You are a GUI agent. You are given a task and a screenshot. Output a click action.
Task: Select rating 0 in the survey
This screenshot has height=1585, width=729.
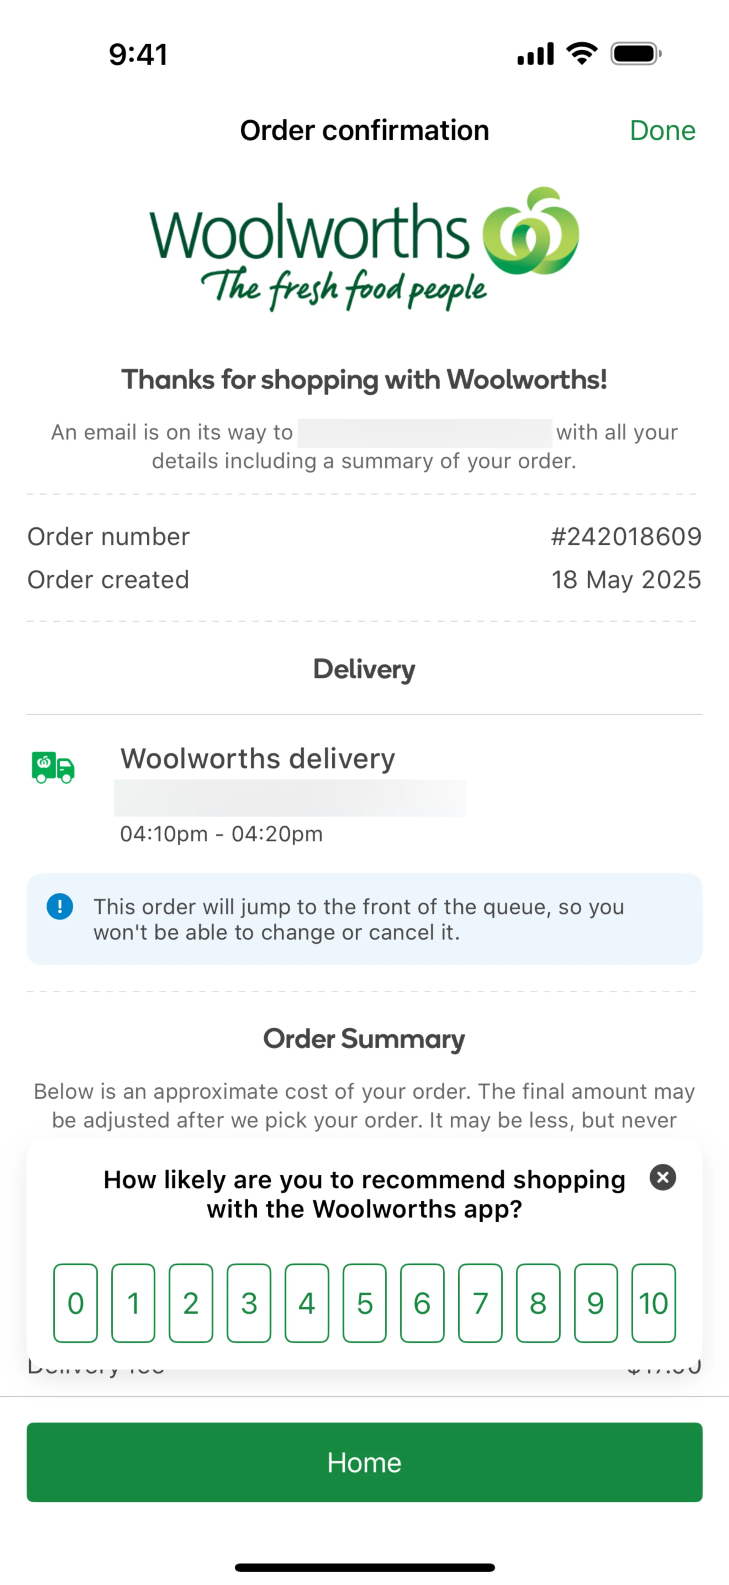click(x=76, y=1303)
